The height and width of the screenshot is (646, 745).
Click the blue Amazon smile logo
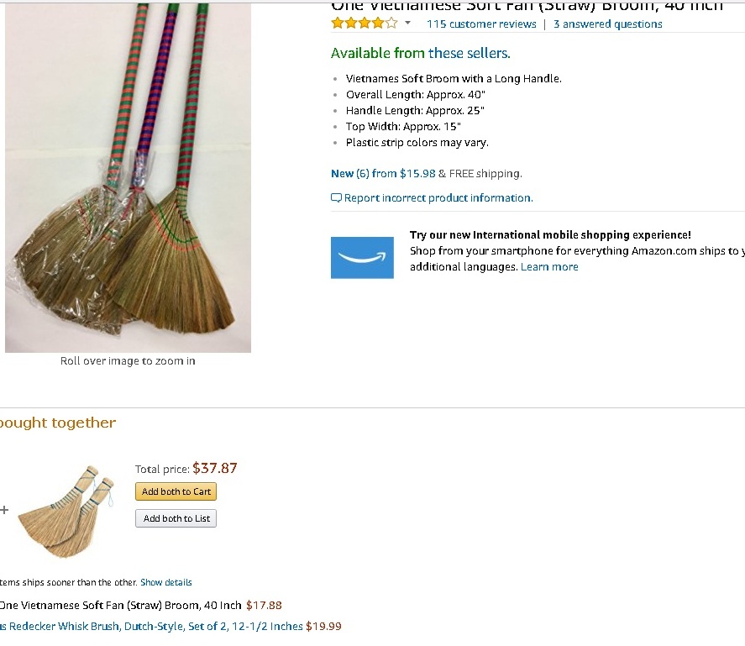point(362,258)
